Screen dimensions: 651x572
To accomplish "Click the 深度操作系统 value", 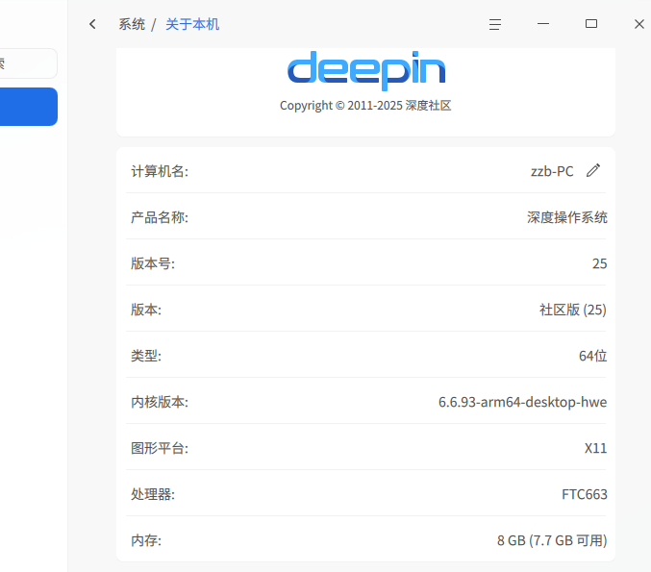I will pyautogui.click(x=567, y=217).
